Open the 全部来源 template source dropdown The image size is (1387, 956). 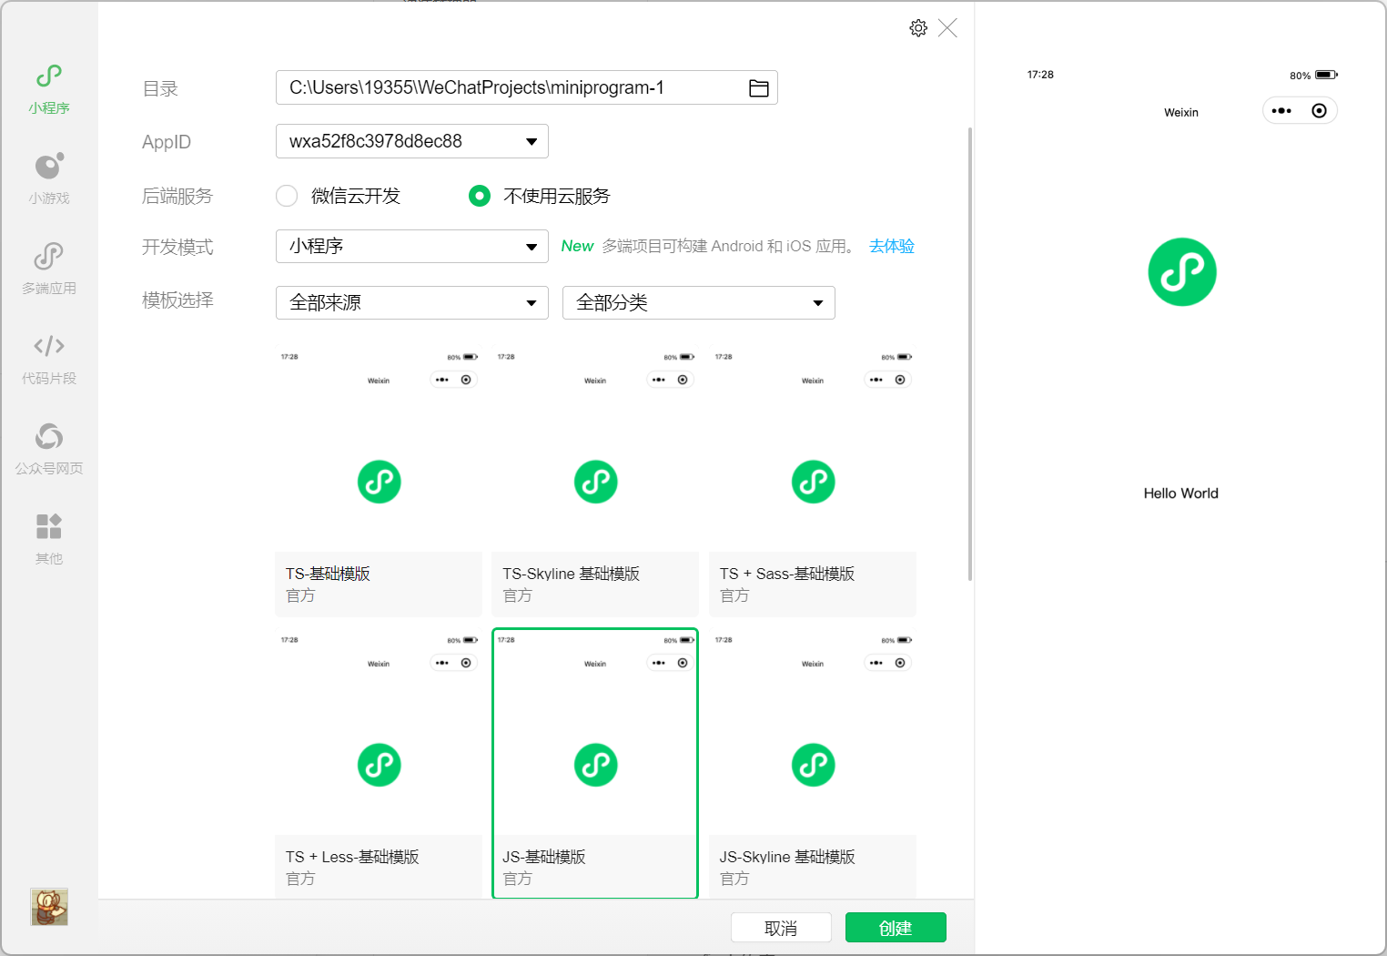tap(412, 303)
